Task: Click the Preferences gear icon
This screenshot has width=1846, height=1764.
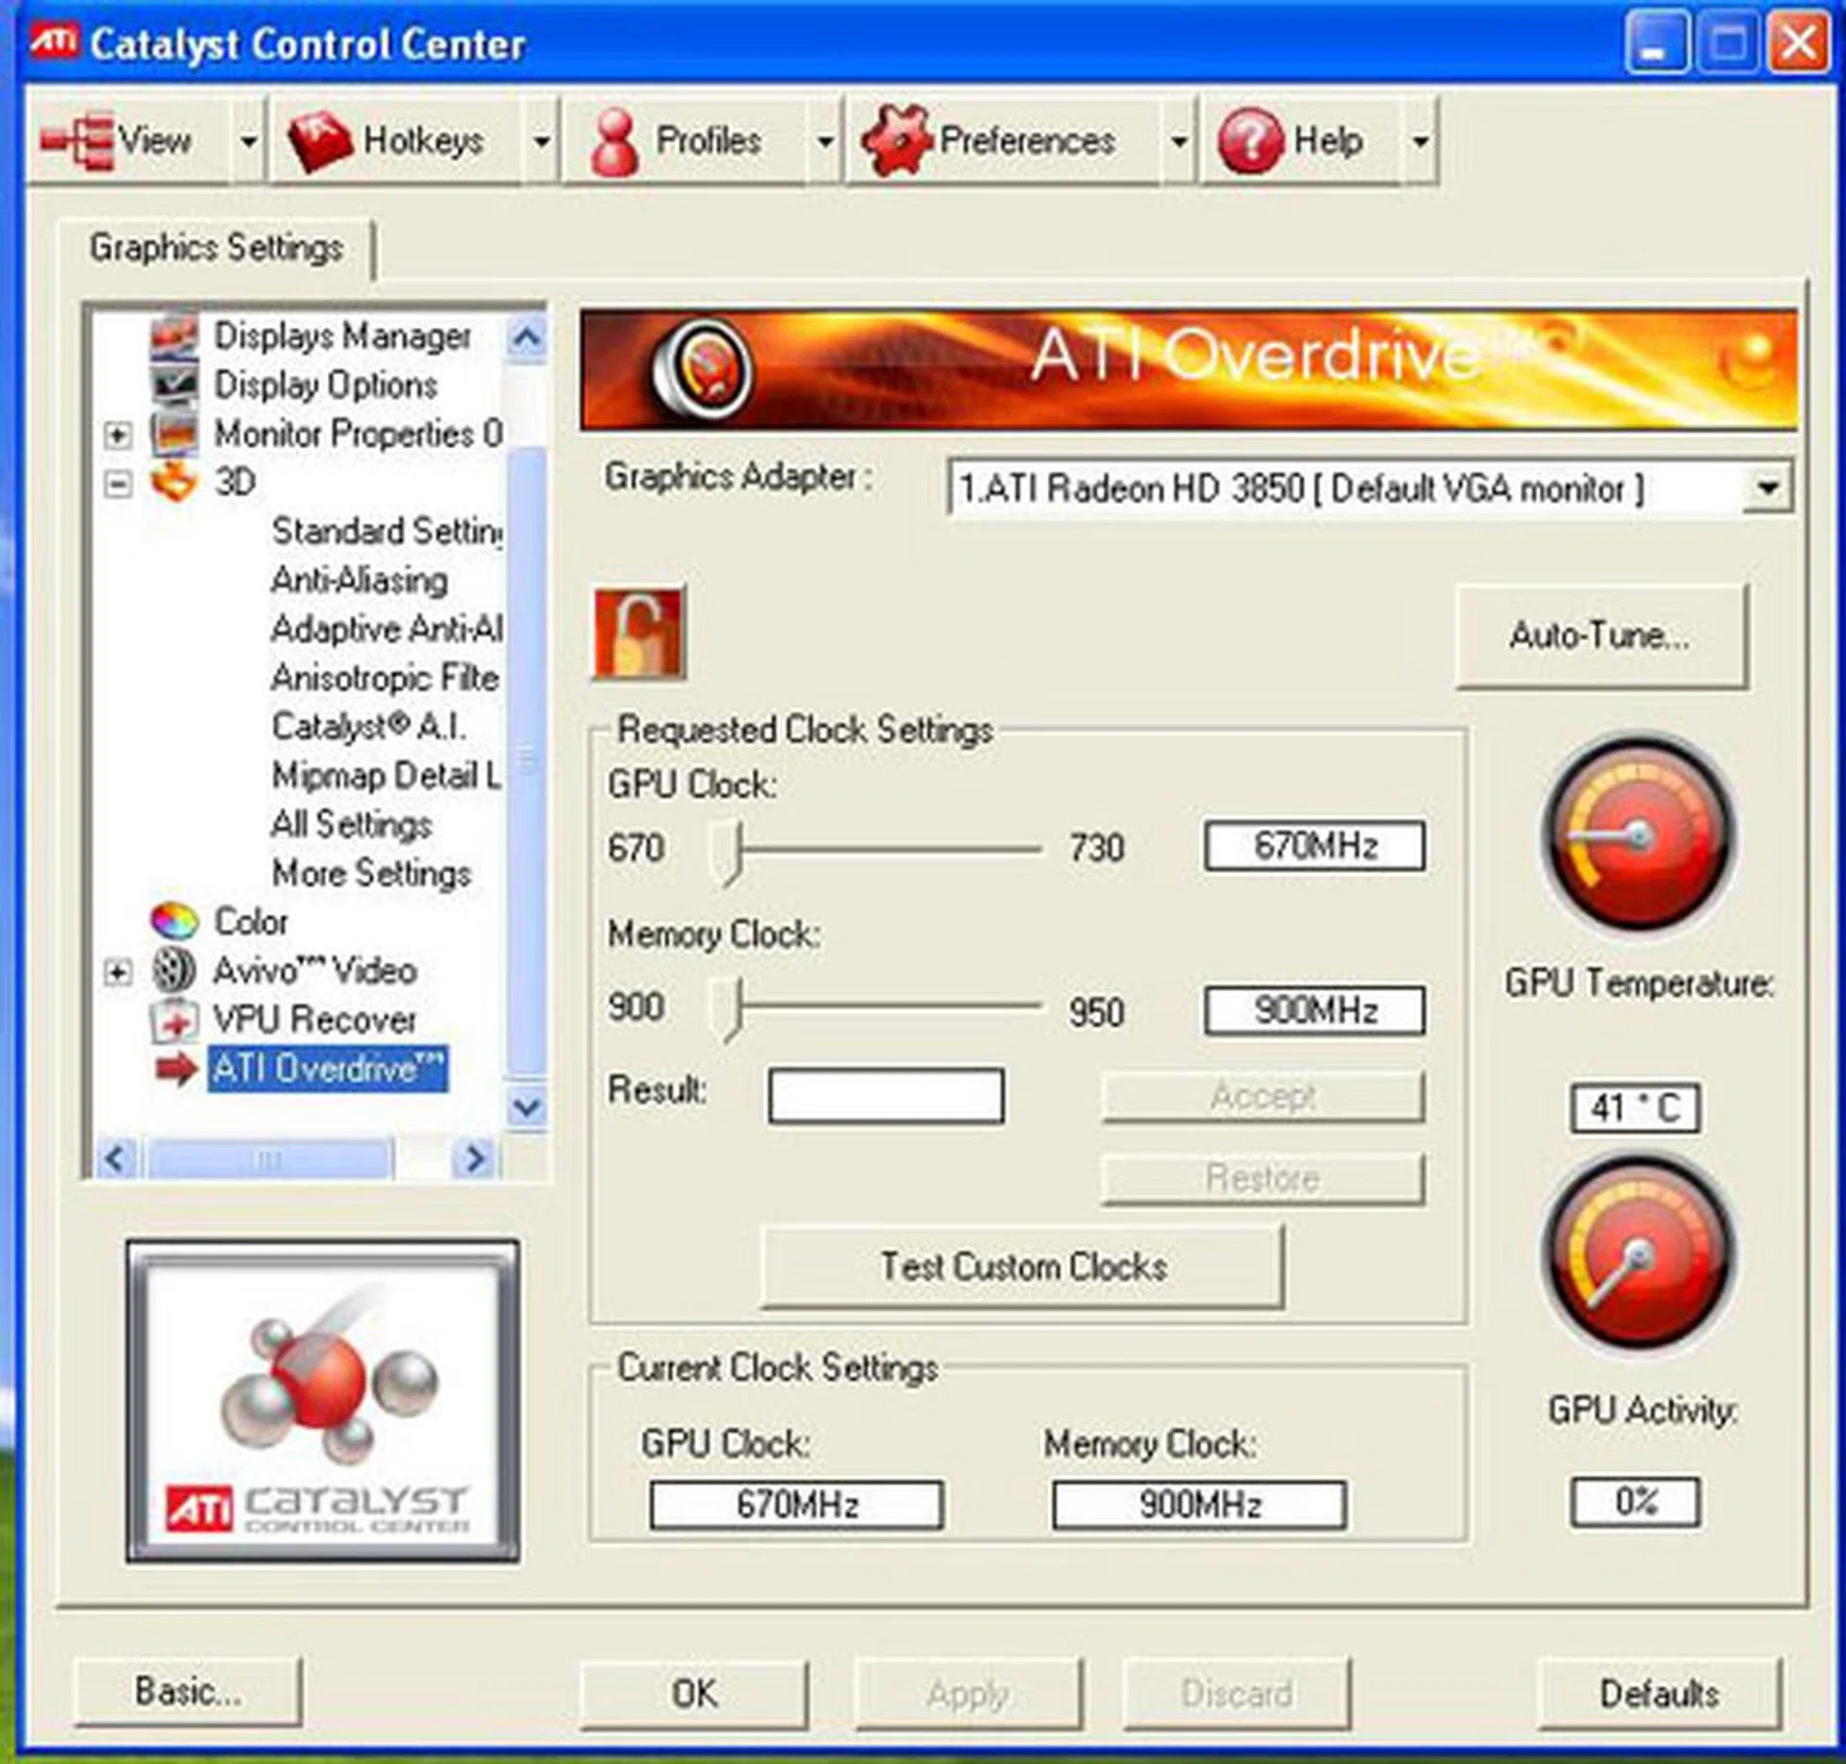Action: (x=902, y=138)
